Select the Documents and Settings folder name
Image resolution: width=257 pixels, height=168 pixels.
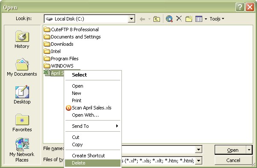[x=76, y=37]
